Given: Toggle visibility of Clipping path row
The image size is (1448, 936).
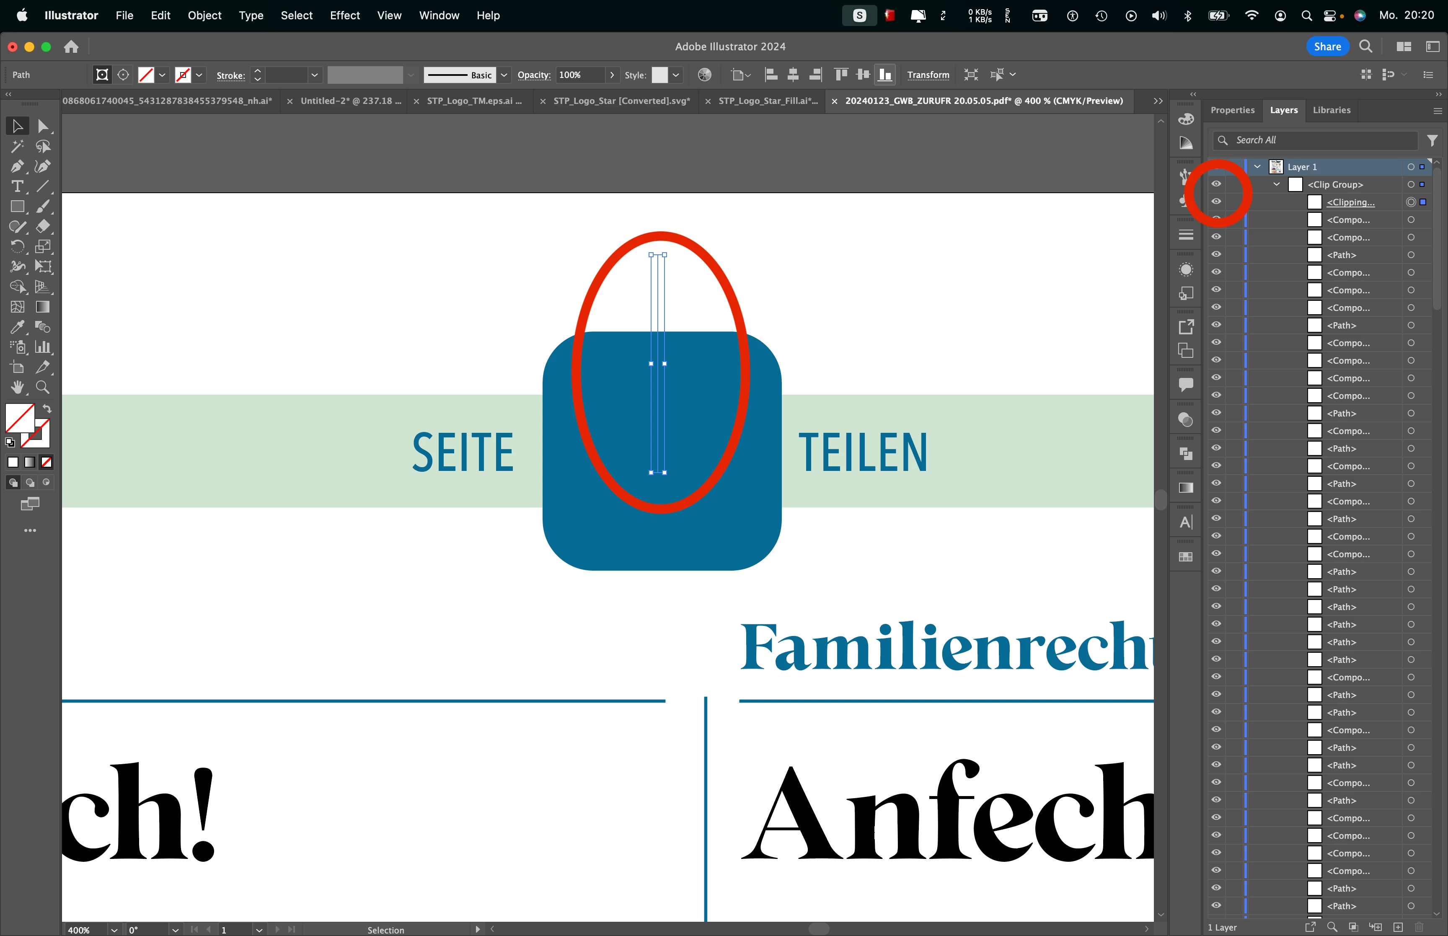Looking at the screenshot, I should pos(1216,202).
